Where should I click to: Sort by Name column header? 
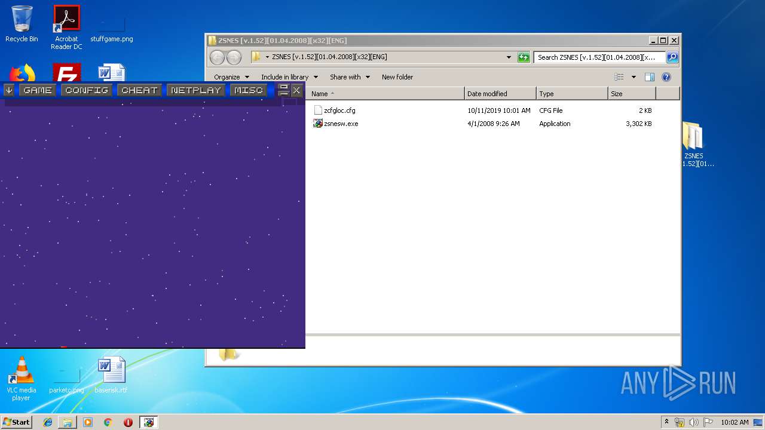coord(386,94)
